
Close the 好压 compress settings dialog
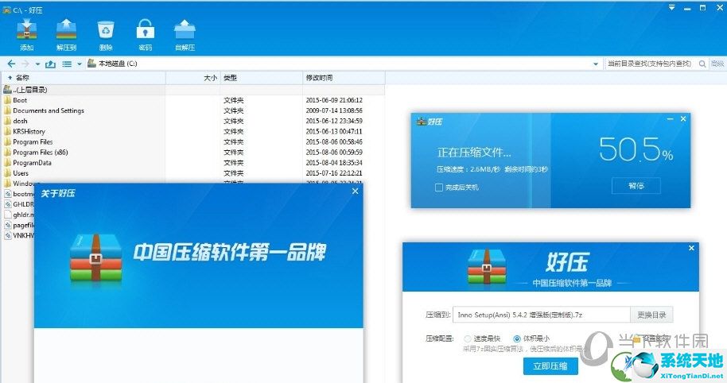pyautogui.click(x=691, y=248)
